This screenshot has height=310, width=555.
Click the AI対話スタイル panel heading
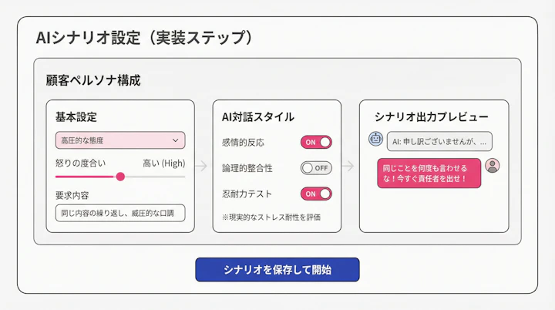[257, 116]
